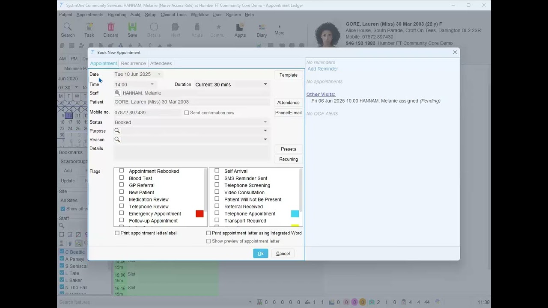Click the Details text field
Viewport: 548px width, 308px height.
(192, 153)
